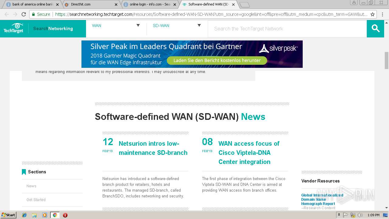
Task: Click the network tray icon
Action: click(353, 215)
